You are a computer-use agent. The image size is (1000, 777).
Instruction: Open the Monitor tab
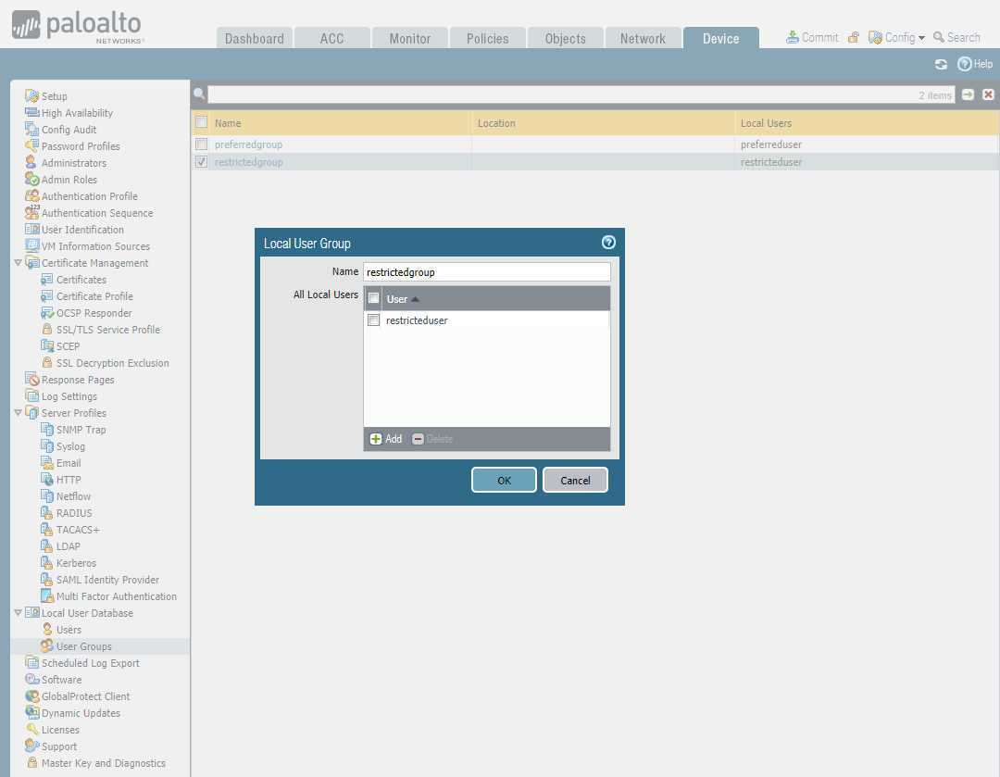409,38
